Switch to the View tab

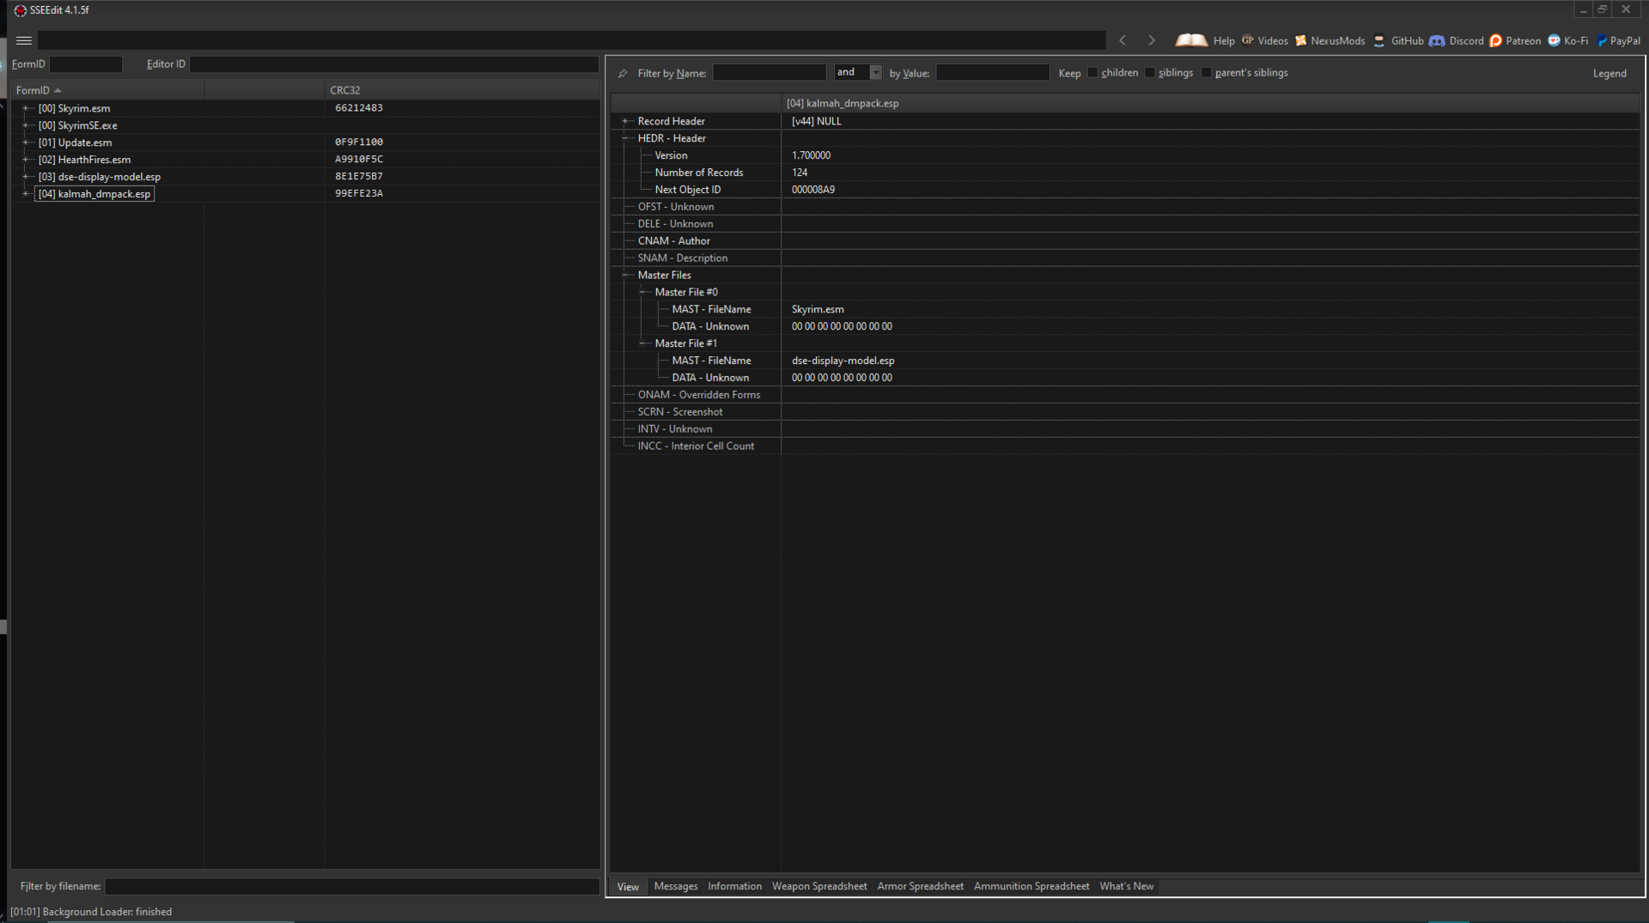(x=628, y=887)
